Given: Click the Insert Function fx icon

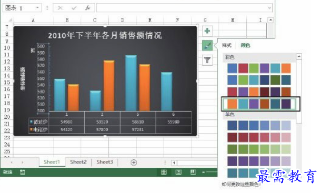Looking at the screenshot, I should (88, 8).
